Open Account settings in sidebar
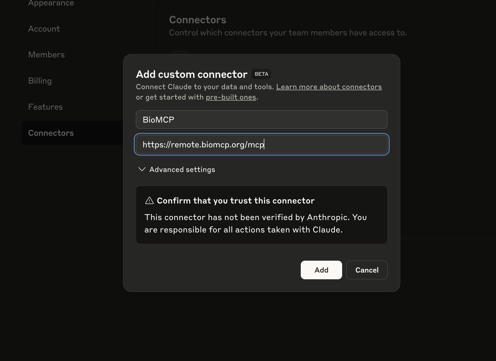This screenshot has width=496, height=361. pos(44,29)
